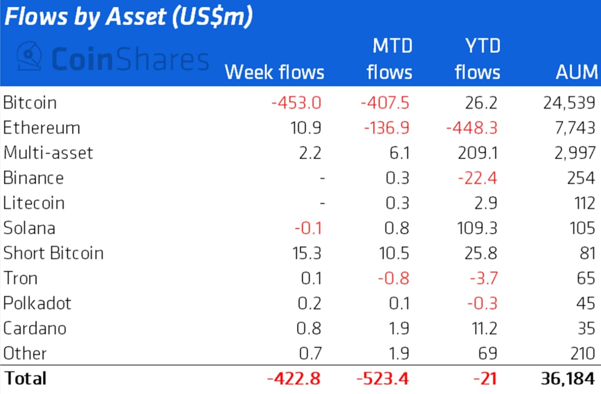
Task: Select the Week flows column header
Action: [274, 72]
